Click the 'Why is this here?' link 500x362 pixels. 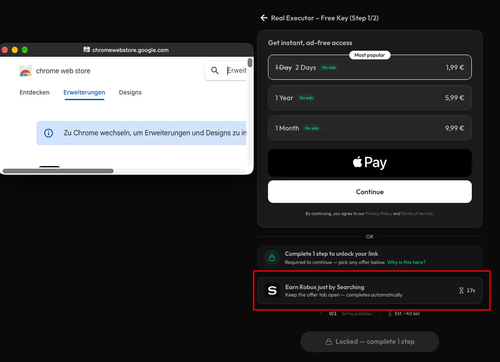406,262
